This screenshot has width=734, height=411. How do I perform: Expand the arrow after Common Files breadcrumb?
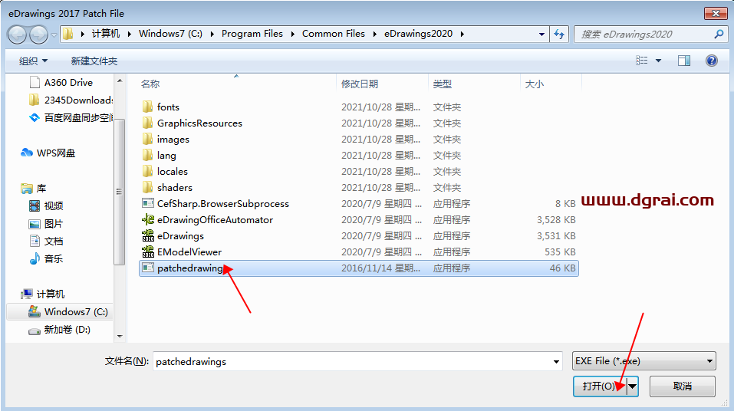coord(374,34)
